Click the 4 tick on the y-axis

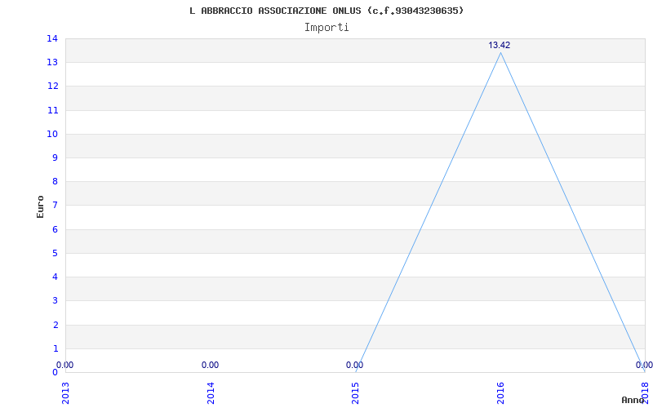56,277
